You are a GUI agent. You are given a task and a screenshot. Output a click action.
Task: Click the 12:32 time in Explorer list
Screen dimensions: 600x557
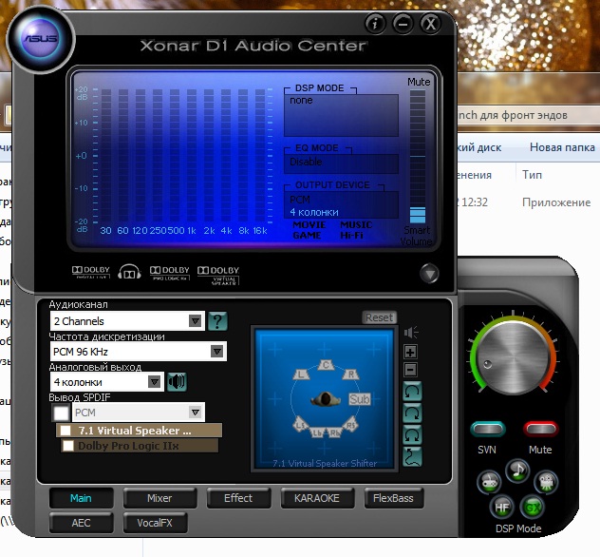pyautogui.click(x=475, y=202)
